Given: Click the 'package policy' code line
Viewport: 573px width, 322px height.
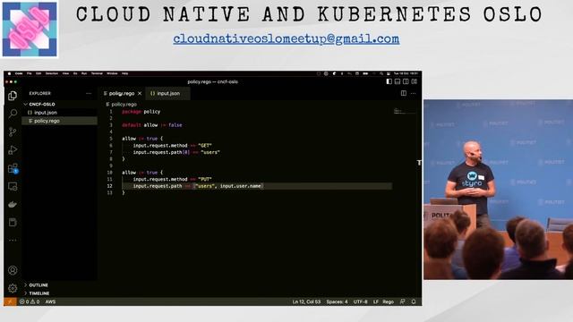Looking at the screenshot, I should pos(141,112).
